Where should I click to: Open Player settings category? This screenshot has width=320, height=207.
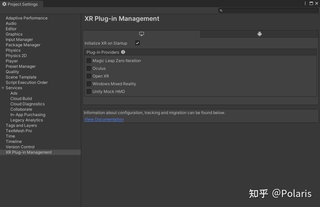[x=12, y=61]
